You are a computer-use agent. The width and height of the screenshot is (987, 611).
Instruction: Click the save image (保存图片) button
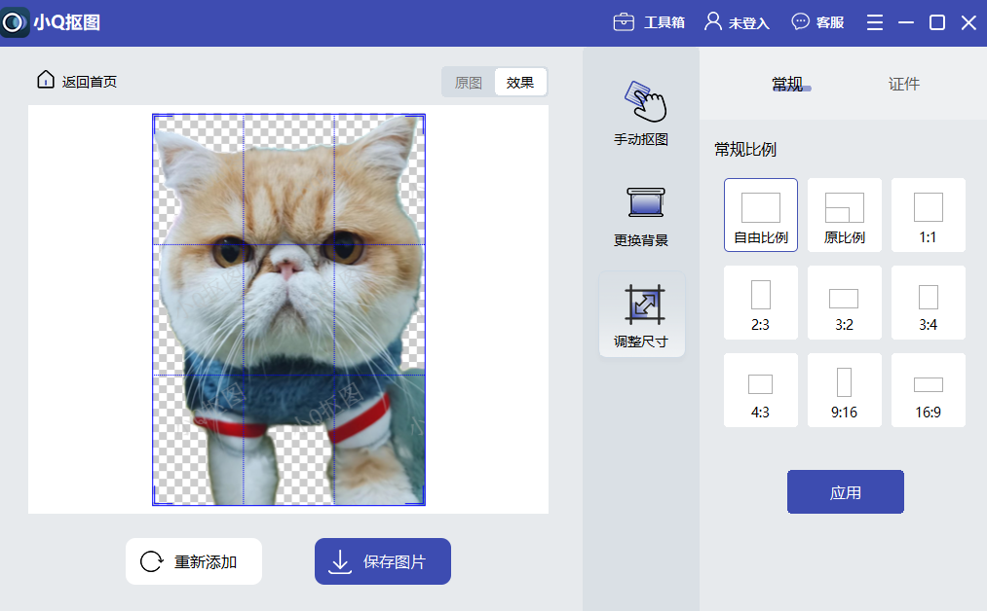point(382,561)
